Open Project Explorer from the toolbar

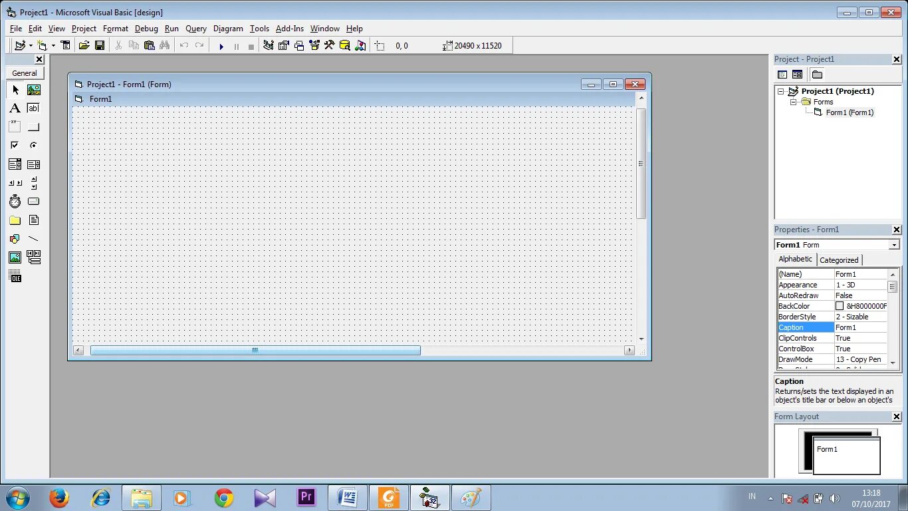(269, 45)
